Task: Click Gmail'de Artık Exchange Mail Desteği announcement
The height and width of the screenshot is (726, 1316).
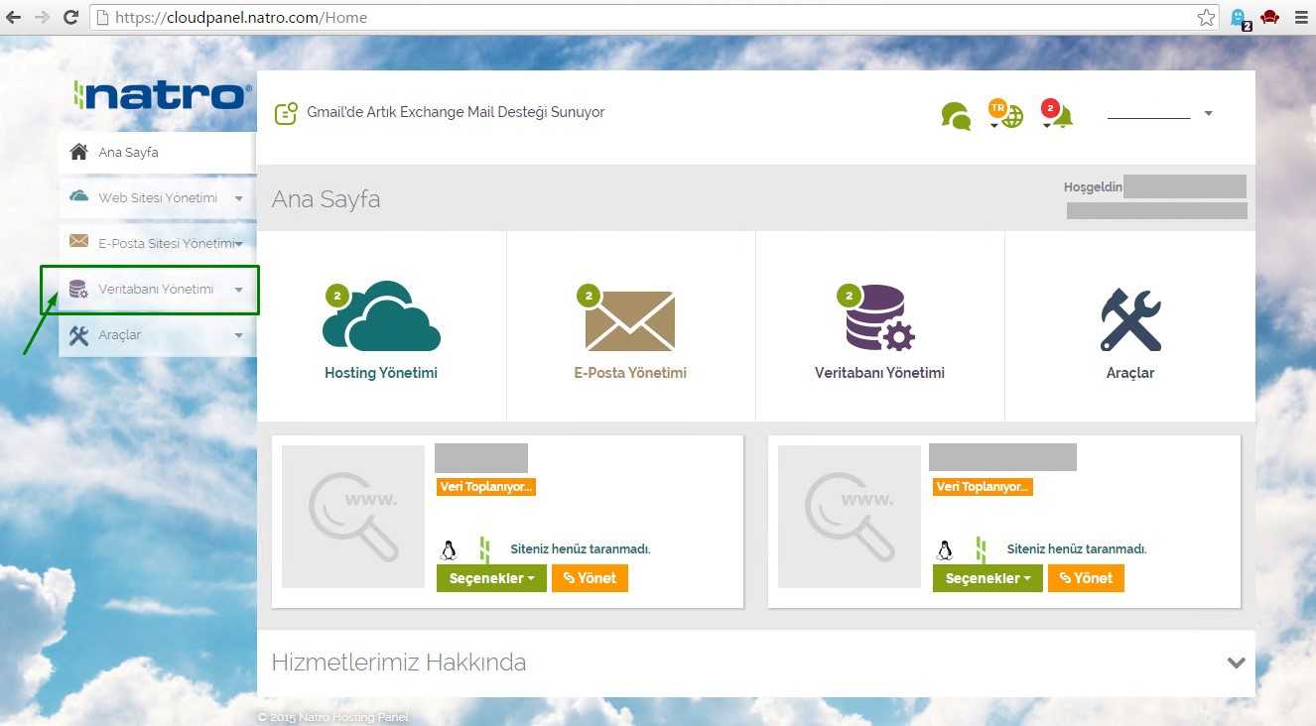Action: (x=456, y=112)
